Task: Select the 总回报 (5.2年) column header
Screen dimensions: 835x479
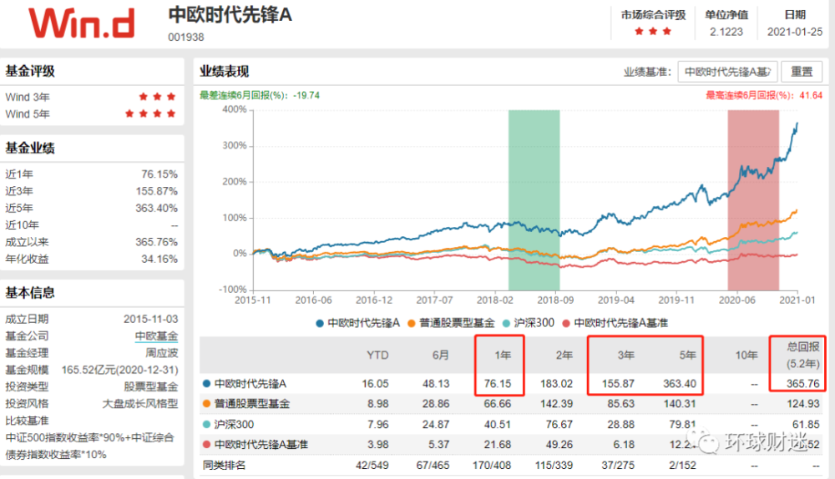Action: (x=803, y=355)
